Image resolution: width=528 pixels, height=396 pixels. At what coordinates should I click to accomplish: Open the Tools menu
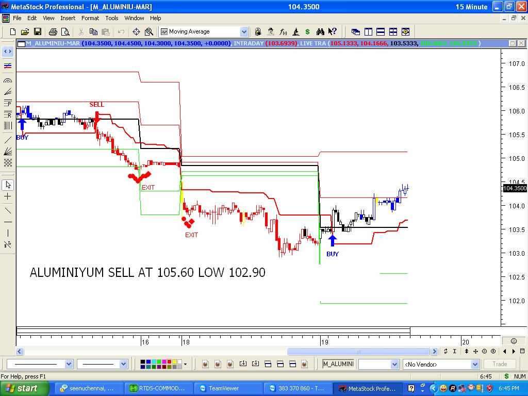point(111,18)
